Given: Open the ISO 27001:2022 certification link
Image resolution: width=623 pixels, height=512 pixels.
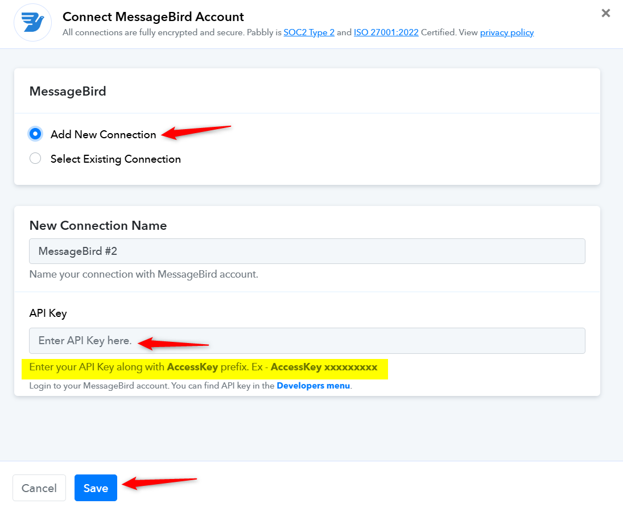Looking at the screenshot, I should [386, 32].
